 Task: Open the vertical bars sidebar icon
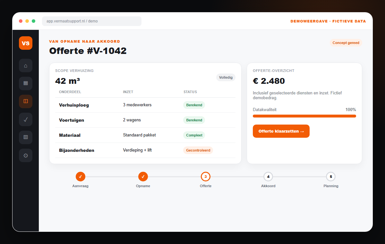coord(26,137)
